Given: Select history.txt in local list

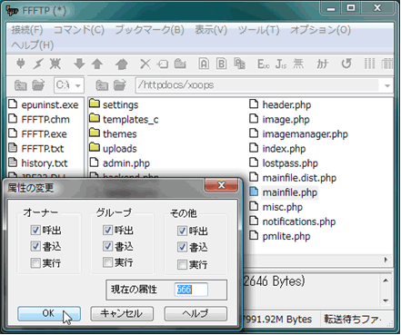Looking at the screenshot, I should point(45,163).
